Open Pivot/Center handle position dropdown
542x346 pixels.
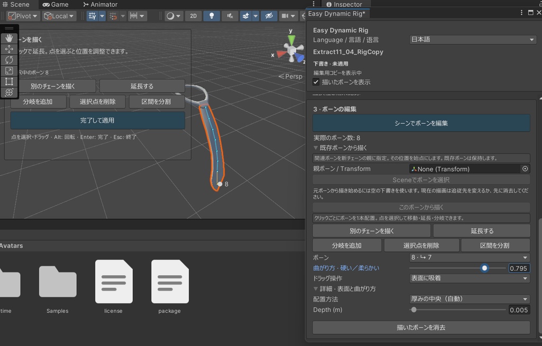click(23, 16)
